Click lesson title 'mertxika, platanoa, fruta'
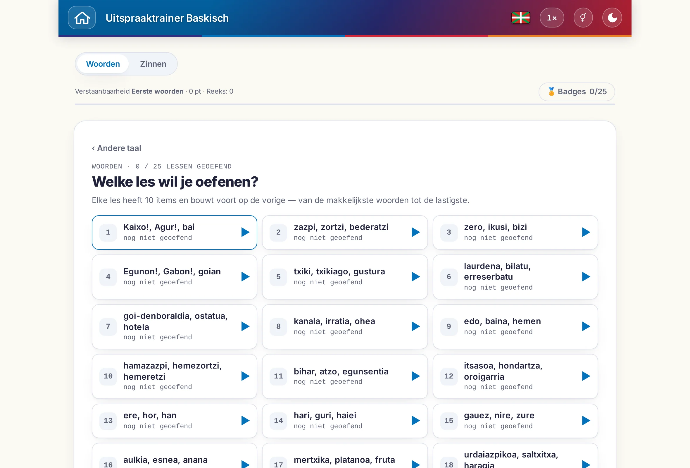This screenshot has width=690, height=468. (344, 460)
